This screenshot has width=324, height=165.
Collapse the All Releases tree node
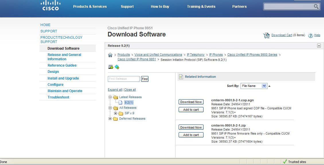110,108
